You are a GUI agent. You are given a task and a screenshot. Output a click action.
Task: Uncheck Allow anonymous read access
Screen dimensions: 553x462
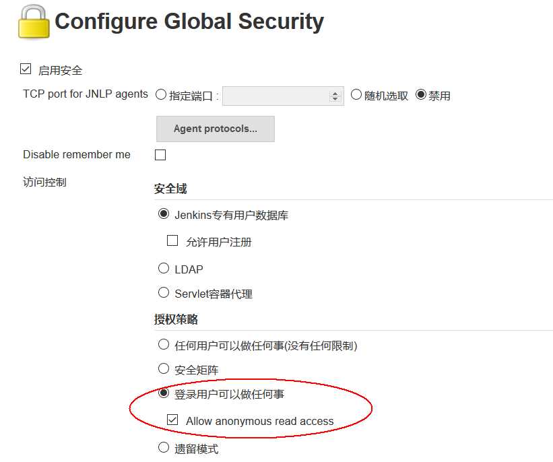(x=172, y=420)
